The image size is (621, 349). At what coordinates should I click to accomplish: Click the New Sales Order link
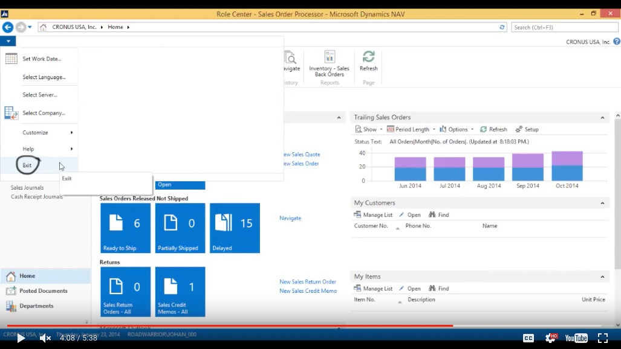[301, 164]
